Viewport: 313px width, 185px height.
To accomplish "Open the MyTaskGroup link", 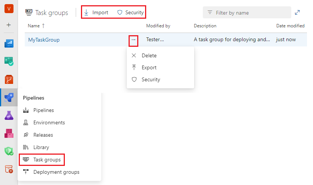I will pyautogui.click(x=44, y=40).
